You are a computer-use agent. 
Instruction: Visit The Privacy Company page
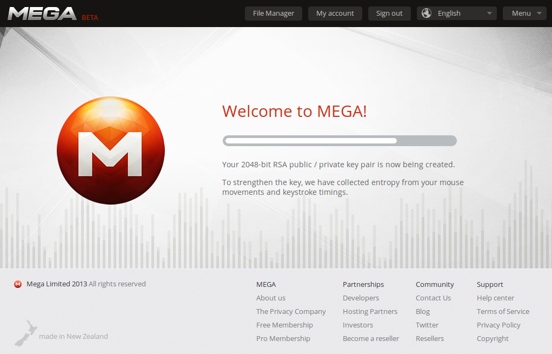[x=291, y=312]
